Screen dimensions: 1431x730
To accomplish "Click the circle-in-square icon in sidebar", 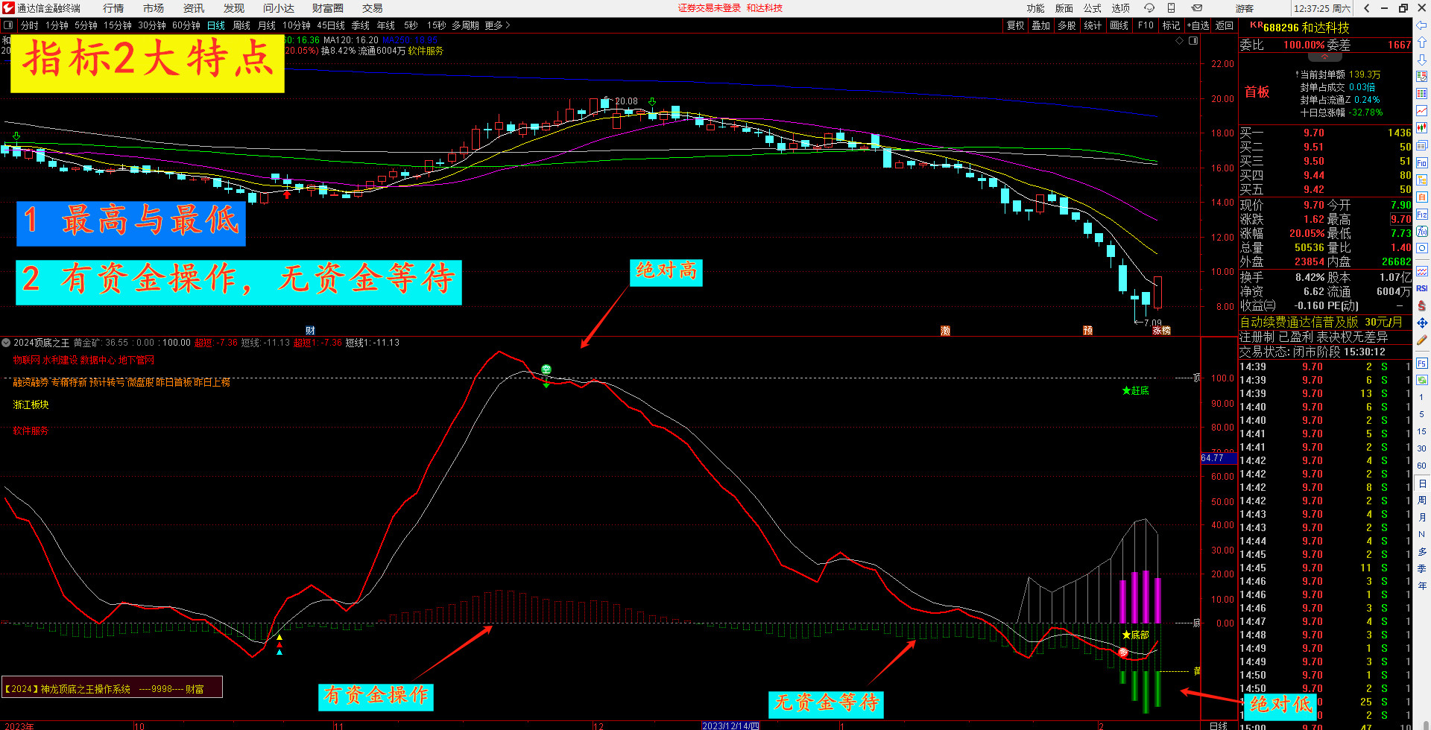I will 1421,248.
